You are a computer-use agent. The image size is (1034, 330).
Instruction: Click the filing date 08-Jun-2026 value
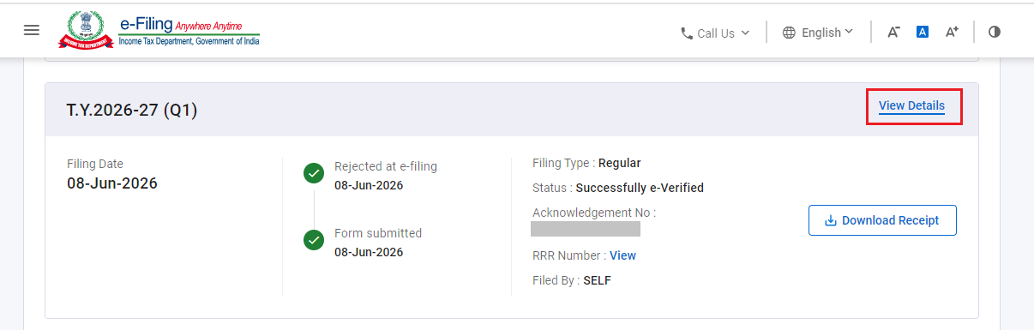112,183
